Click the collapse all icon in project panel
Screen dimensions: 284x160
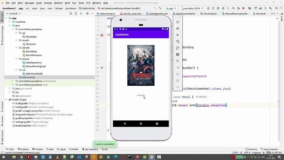(x=81, y=13)
